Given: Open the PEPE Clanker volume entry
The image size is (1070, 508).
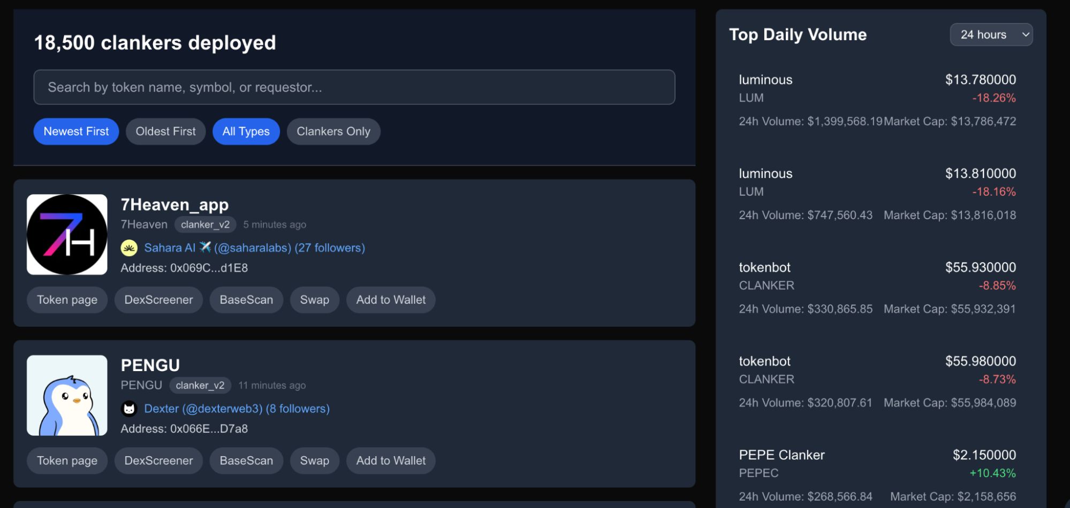Looking at the screenshot, I should [x=877, y=474].
